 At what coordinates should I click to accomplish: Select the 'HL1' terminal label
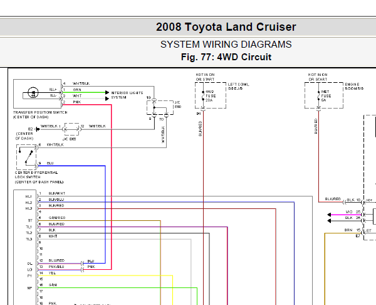[29, 196]
